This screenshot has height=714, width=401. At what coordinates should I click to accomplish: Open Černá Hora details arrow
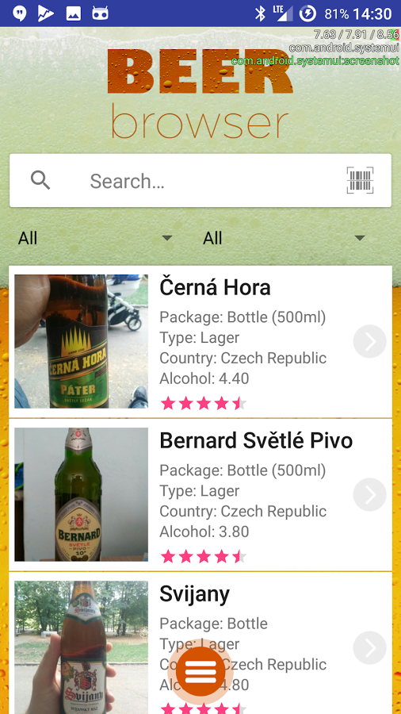click(x=369, y=341)
